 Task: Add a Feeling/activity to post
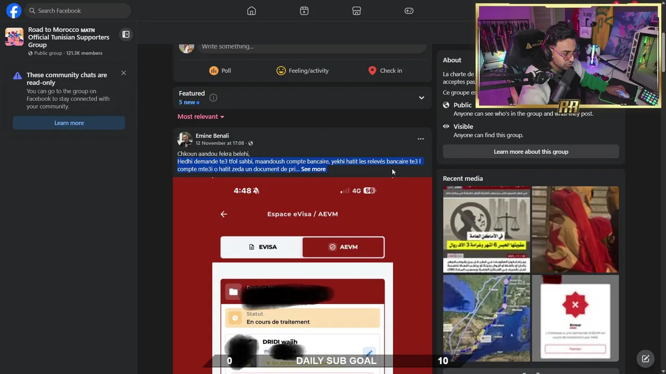click(302, 71)
